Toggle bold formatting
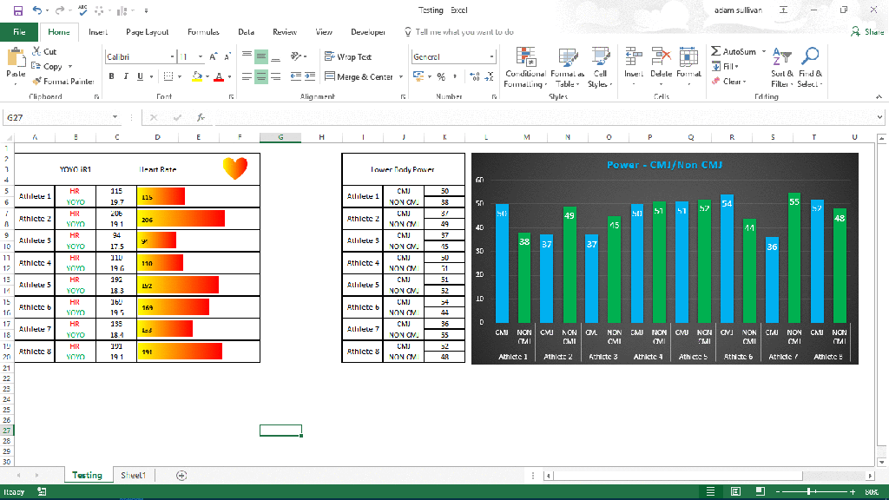 tap(111, 77)
